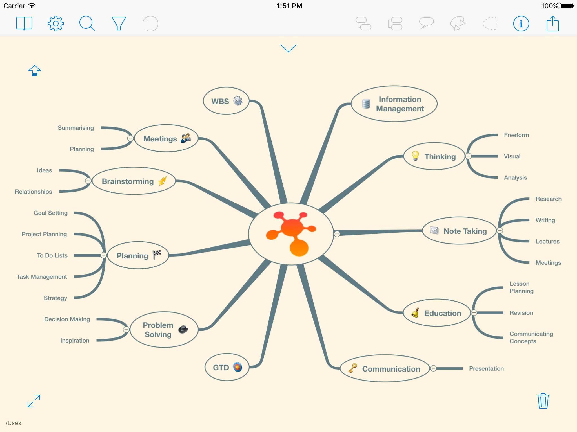Tap the search magnifier icon

pyautogui.click(x=87, y=23)
